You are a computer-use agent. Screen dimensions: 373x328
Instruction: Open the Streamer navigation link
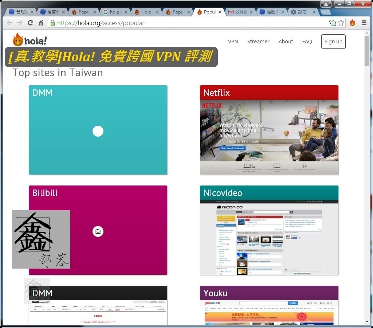(258, 42)
